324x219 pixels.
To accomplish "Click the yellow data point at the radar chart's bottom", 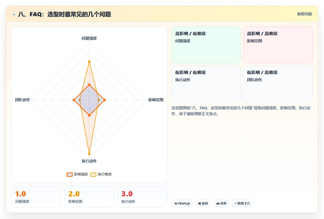I will (89, 154).
